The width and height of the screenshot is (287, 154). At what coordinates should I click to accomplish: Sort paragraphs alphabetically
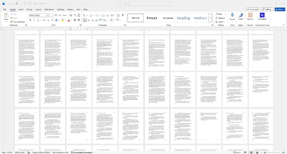pos(119,15)
